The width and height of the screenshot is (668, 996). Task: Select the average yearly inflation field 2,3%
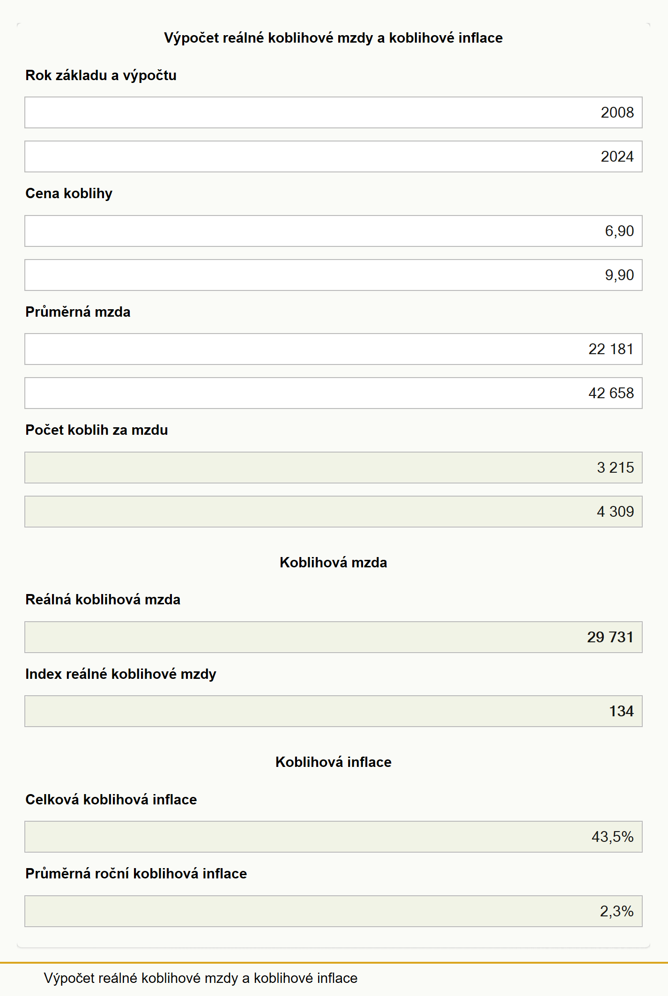[x=334, y=911]
